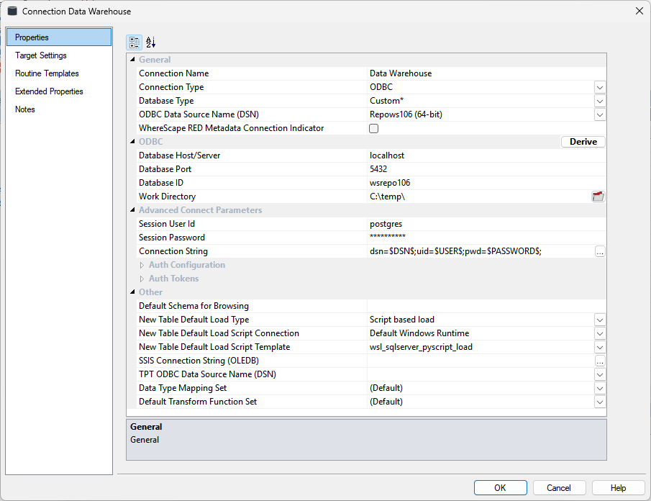Open the Connection Type dropdown
Viewport: 651px width, 501px height.
coord(600,87)
